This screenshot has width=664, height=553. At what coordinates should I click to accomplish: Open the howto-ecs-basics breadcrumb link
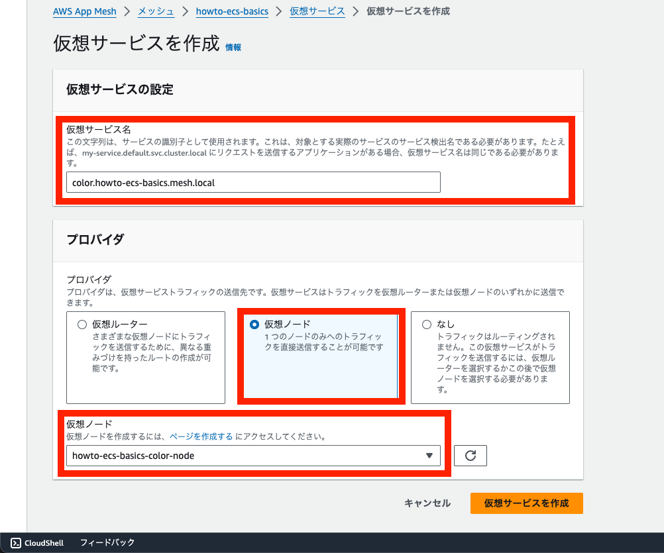232,11
